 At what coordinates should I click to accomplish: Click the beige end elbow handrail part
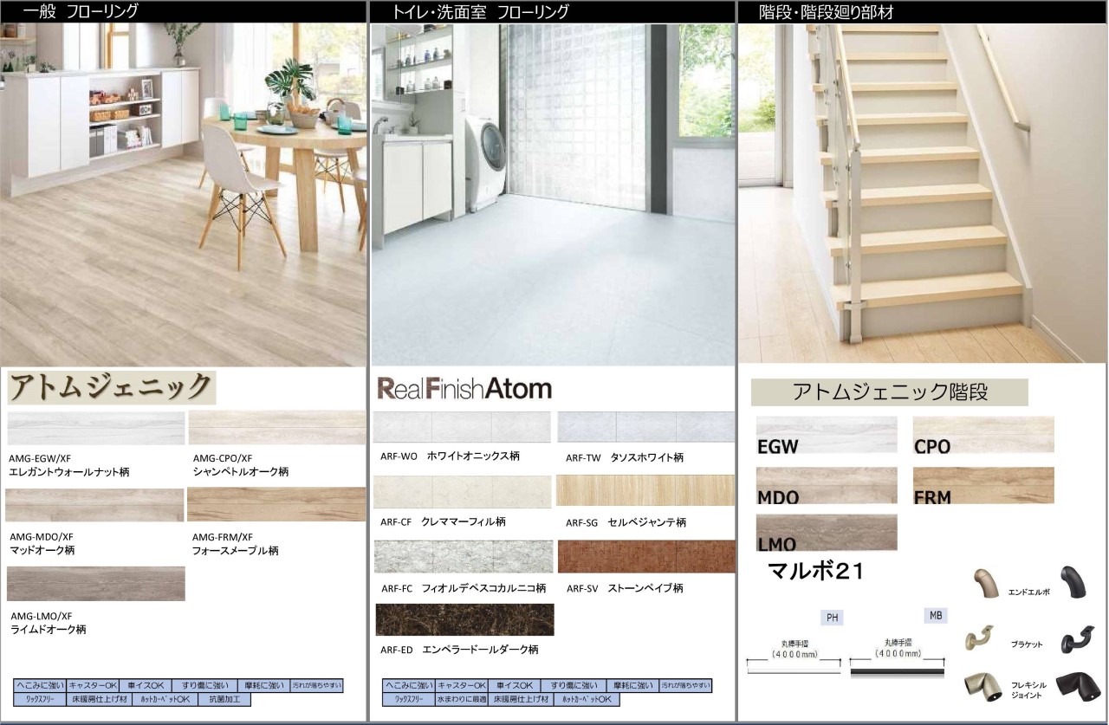[x=985, y=583]
